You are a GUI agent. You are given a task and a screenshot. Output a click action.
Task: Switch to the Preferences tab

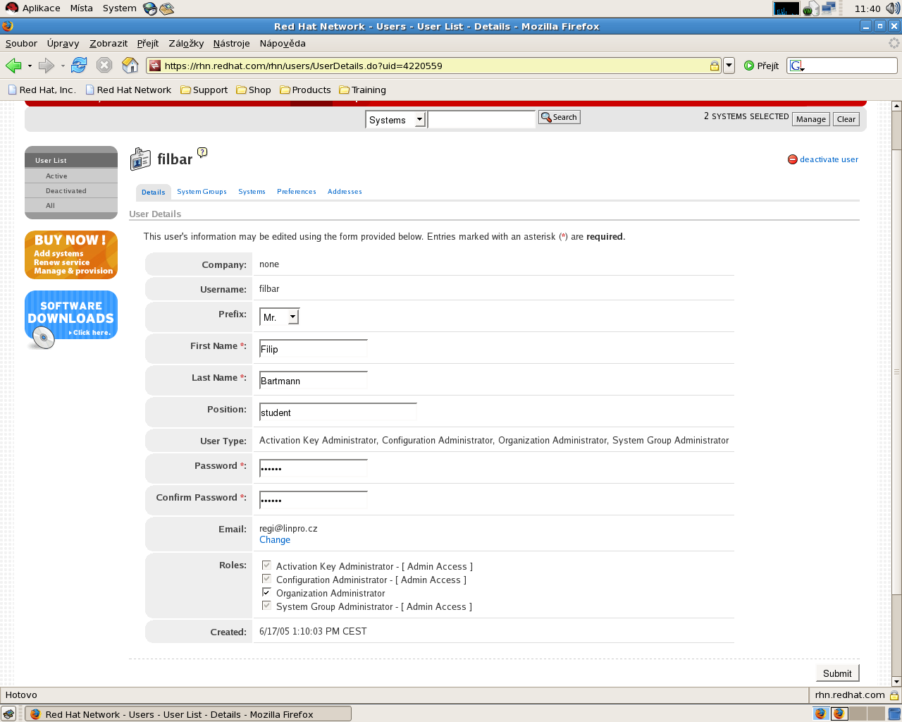pyautogui.click(x=297, y=192)
